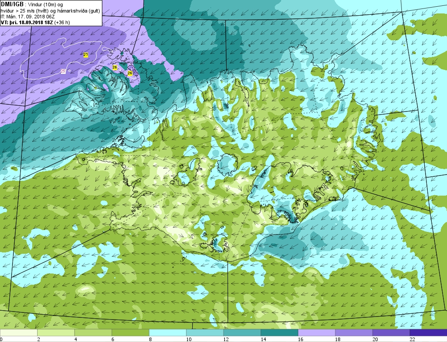Select the lavender 16–18 m/s legend swatch
The width and height of the screenshot is (447, 342).
317,333
